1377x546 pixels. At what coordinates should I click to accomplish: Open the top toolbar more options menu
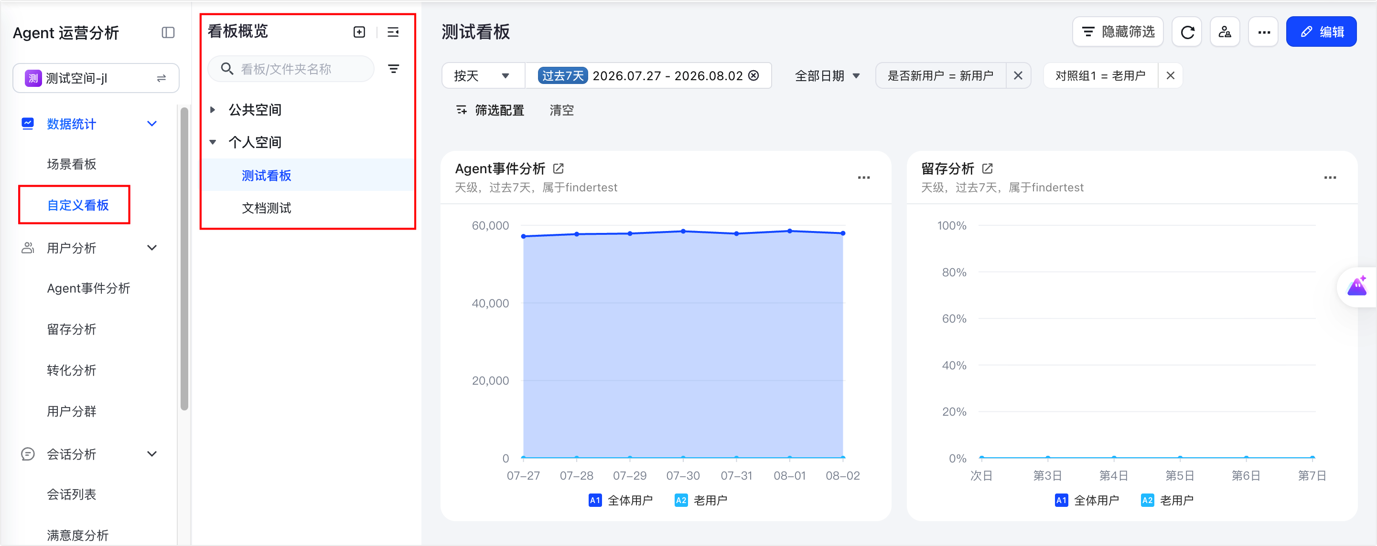tap(1264, 32)
